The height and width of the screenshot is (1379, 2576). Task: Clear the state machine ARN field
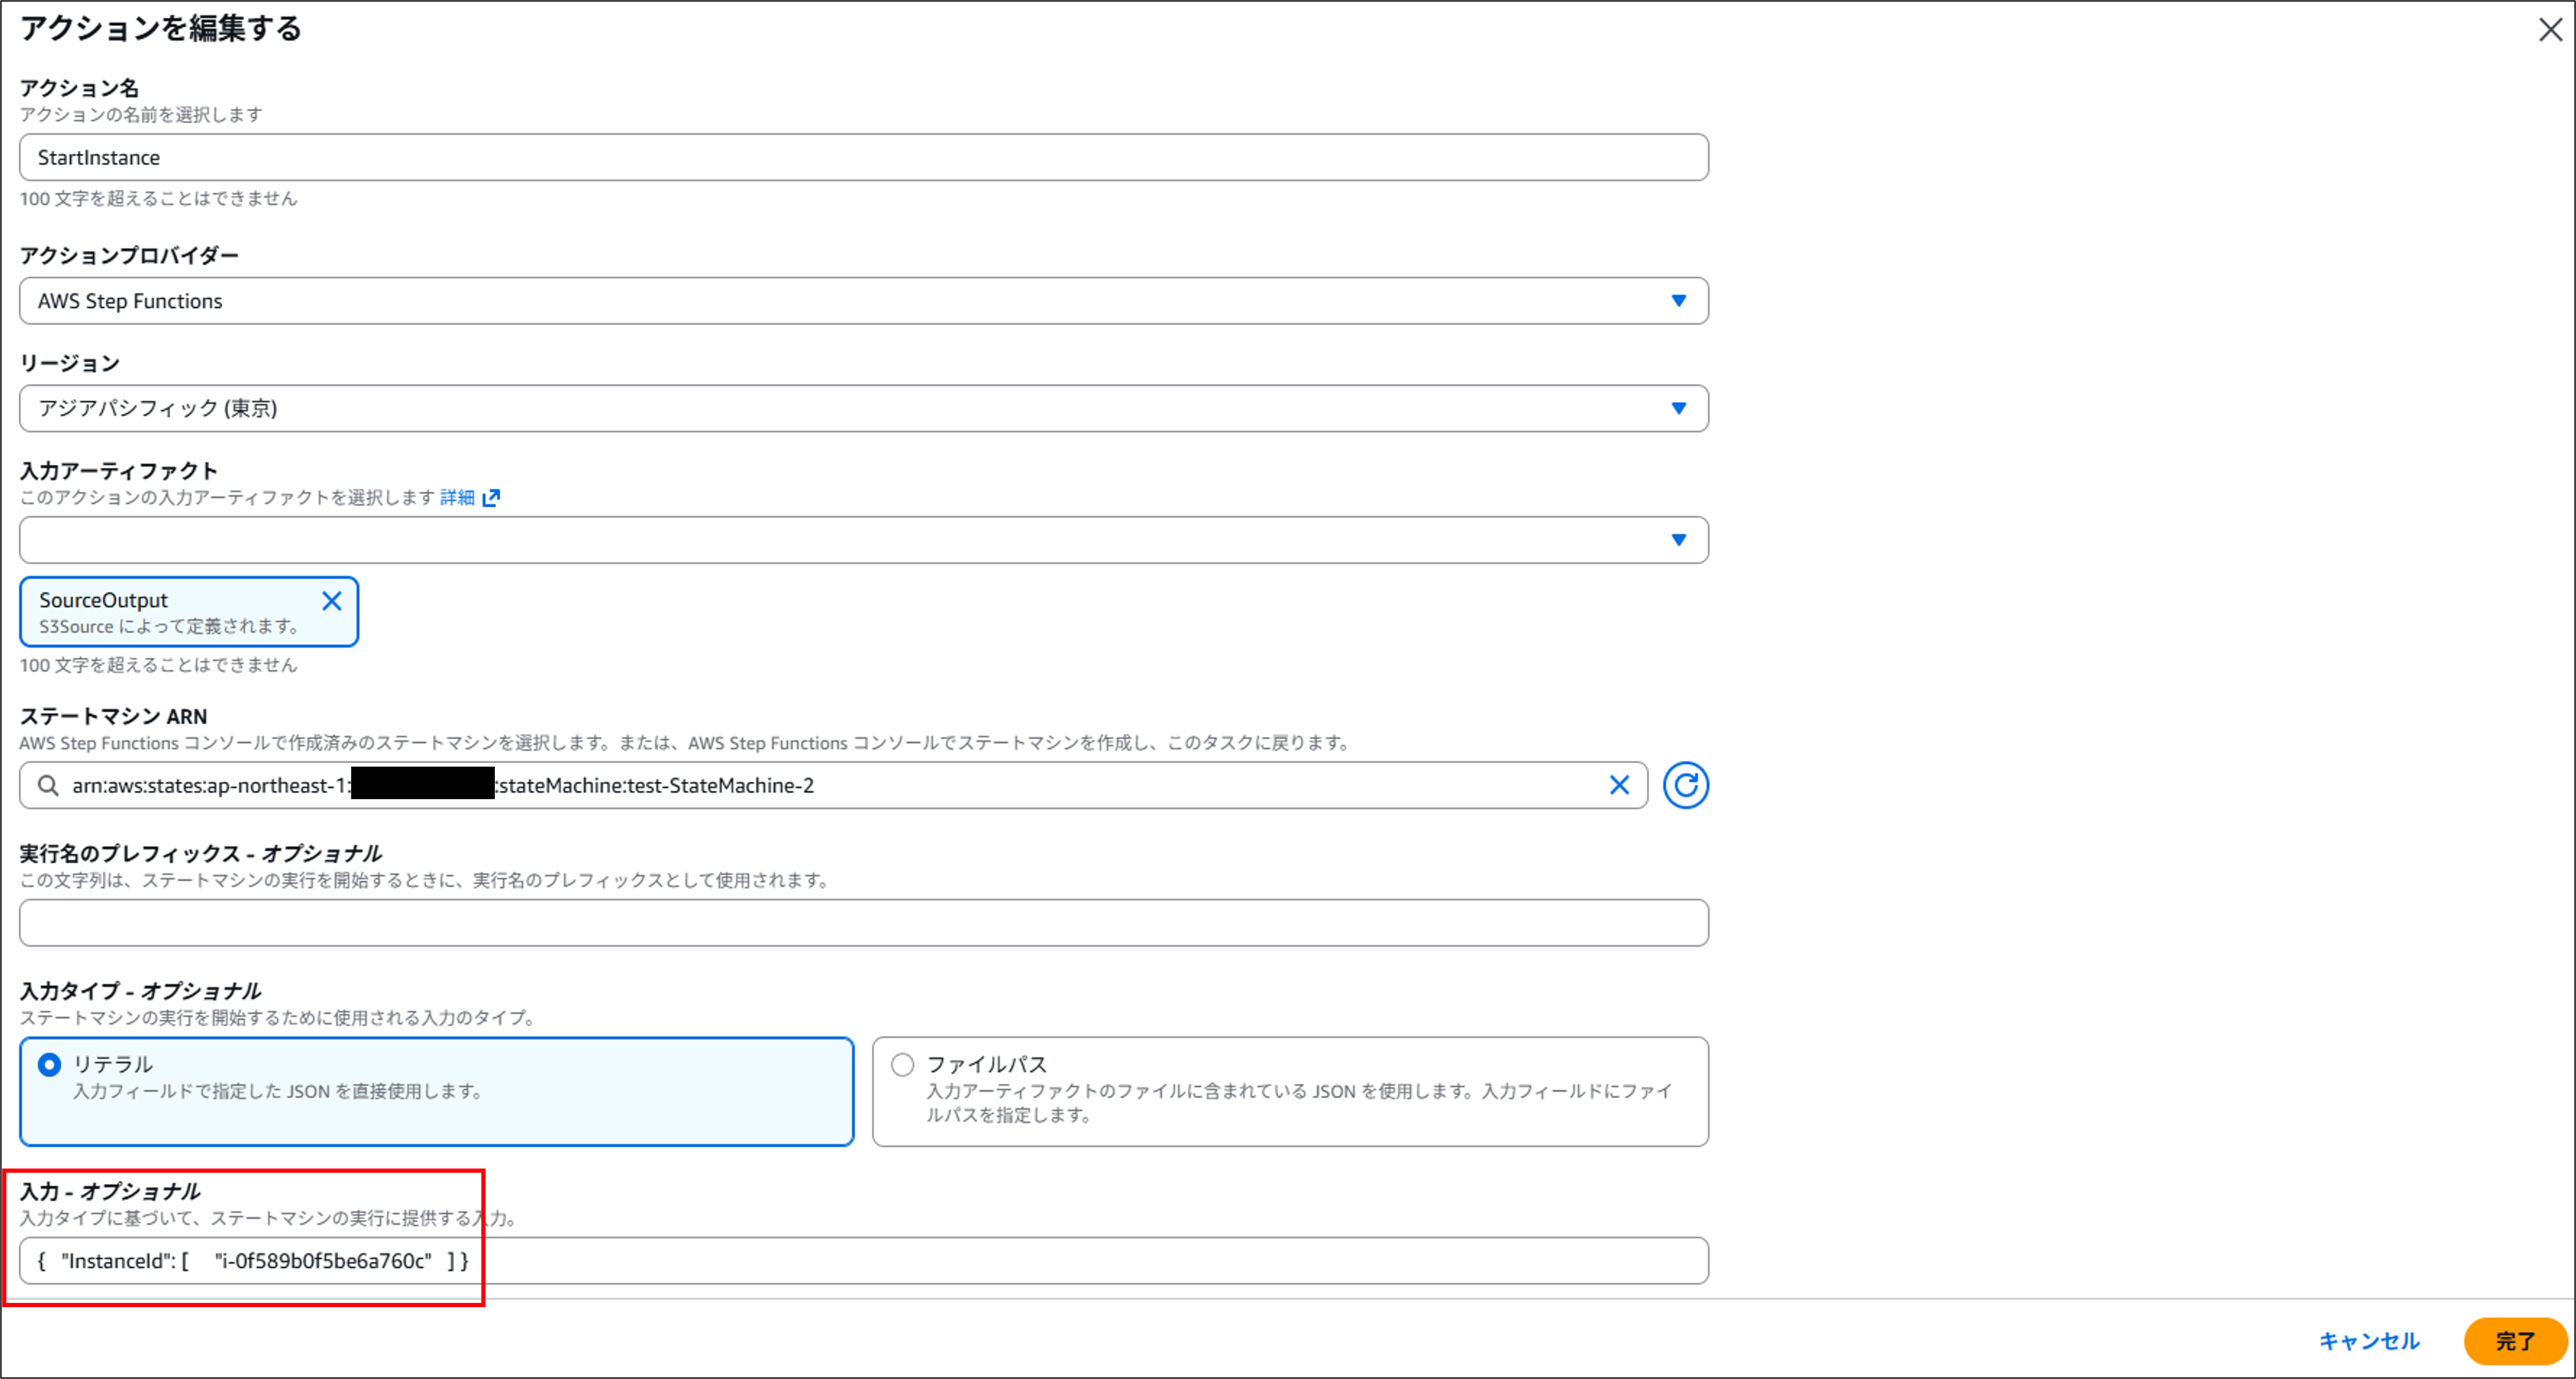1620,785
